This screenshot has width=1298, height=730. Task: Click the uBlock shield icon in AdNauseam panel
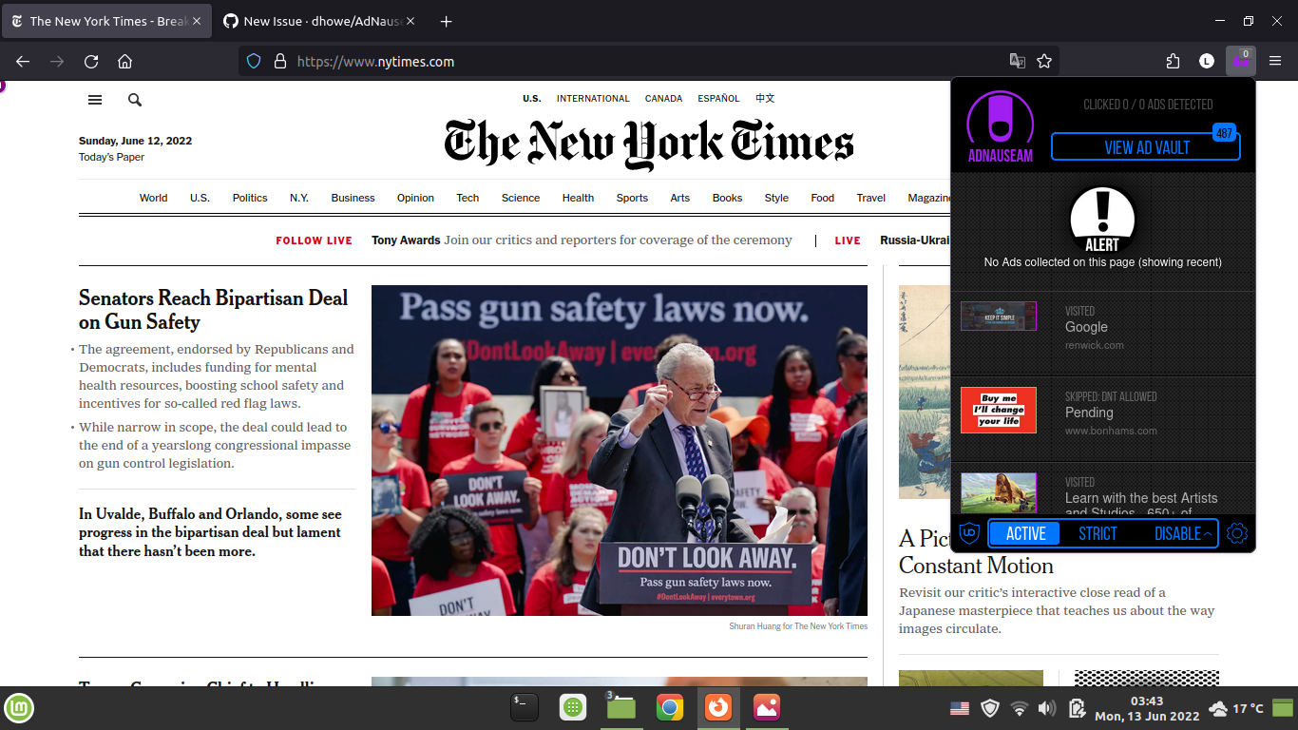(x=967, y=533)
